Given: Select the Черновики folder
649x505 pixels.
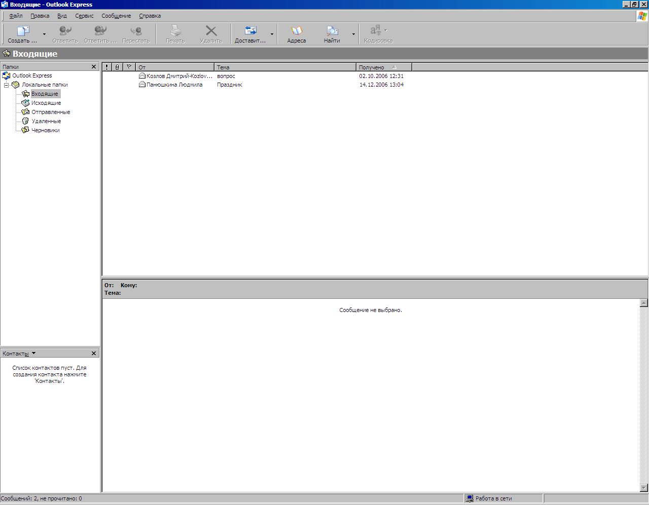Looking at the screenshot, I should click(46, 130).
